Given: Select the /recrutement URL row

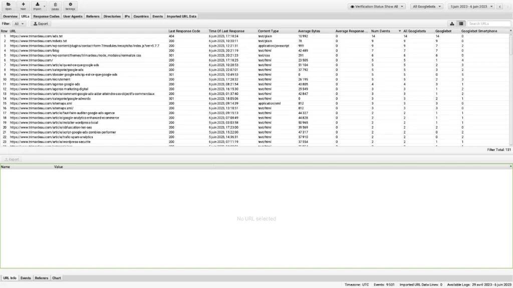Looking at the screenshot, I should [255, 79].
